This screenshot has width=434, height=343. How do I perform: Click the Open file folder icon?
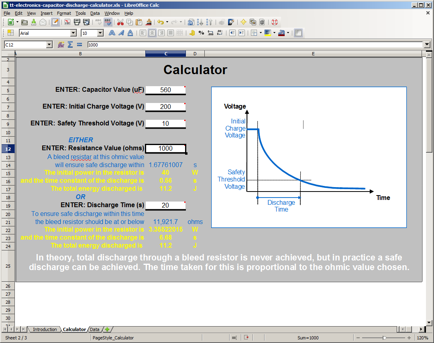(24, 22)
